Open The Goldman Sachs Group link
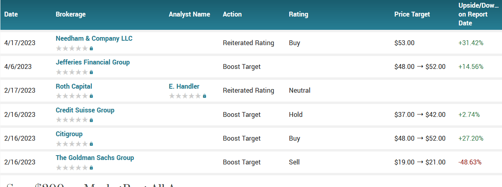This screenshot has height=187, width=502. click(95, 158)
